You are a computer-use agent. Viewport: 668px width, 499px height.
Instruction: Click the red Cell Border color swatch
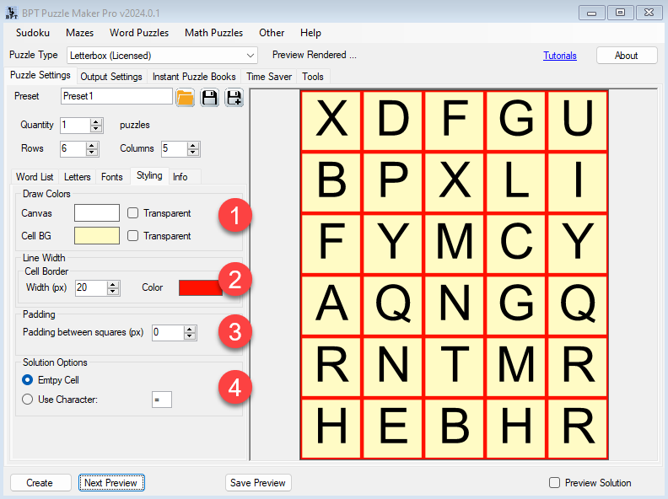coord(201,288)
